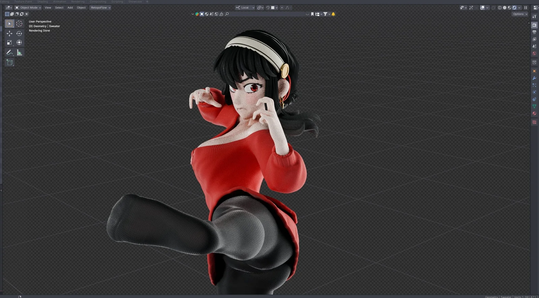Open the Tool properties tab

(x=534, y=16)
